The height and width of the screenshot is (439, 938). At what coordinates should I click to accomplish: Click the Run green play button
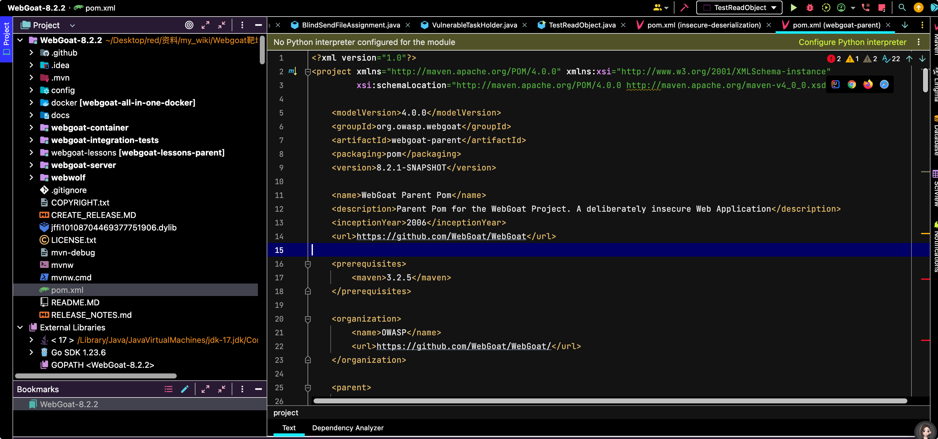point(793,7)
